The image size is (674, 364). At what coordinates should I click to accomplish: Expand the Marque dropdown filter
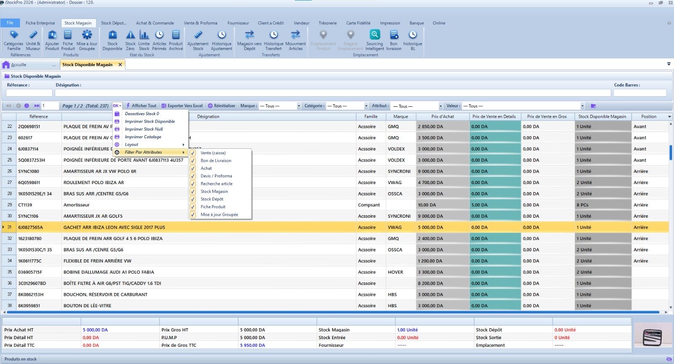(299, 106)
